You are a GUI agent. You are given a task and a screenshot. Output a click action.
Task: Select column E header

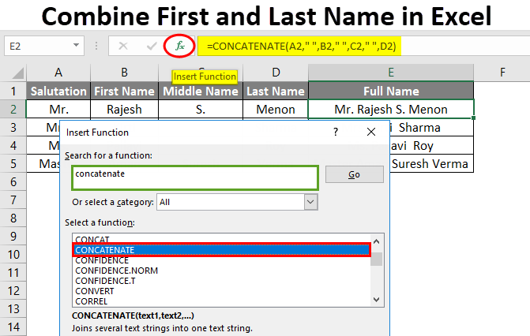click(391, 73)
